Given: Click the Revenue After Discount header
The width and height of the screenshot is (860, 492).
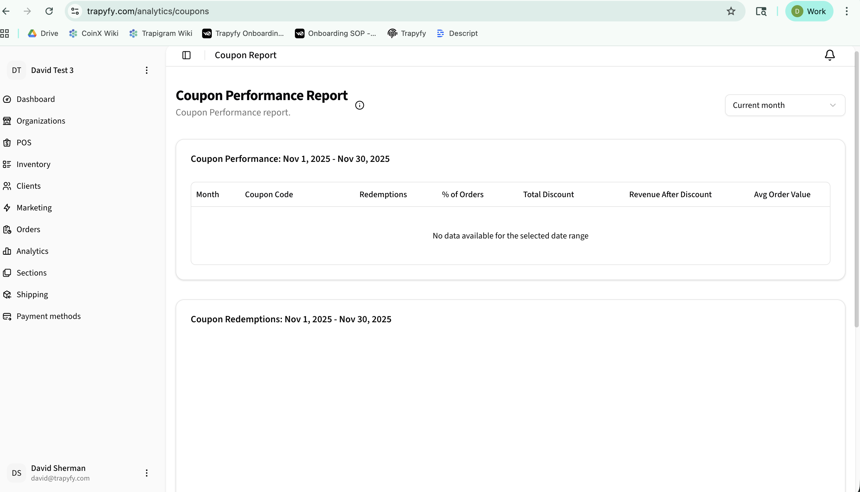Looking at the screenshot, I should [x=670, y=194].
